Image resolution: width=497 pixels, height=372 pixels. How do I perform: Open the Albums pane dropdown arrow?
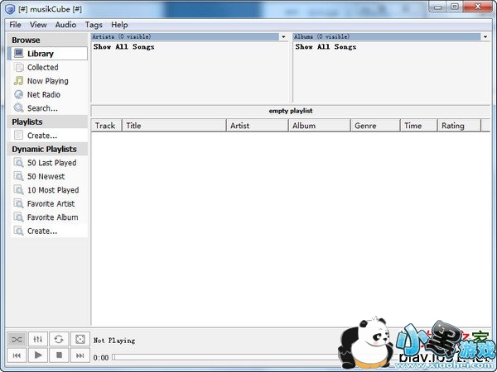[485, 36]
